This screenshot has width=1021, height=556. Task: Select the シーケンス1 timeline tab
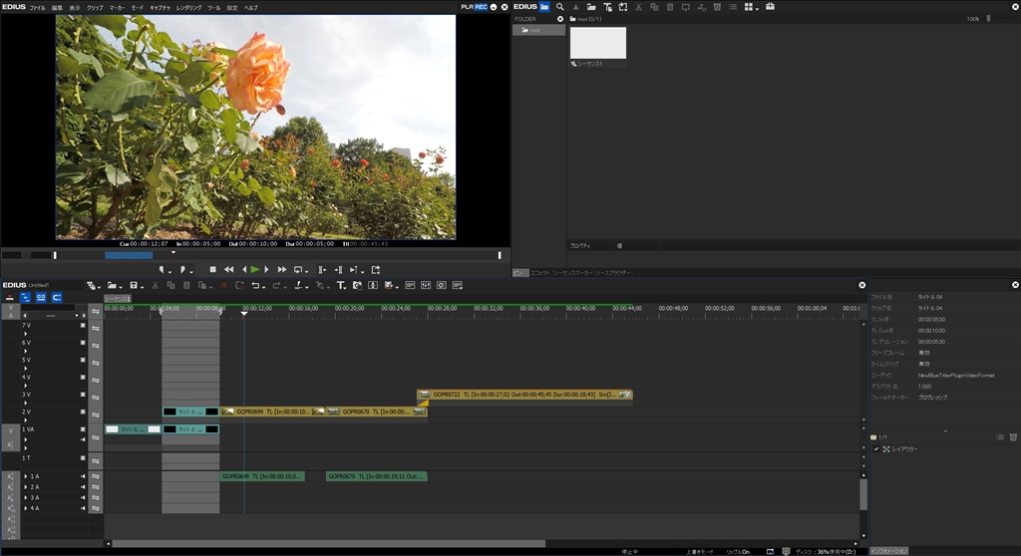click(118, 298)
